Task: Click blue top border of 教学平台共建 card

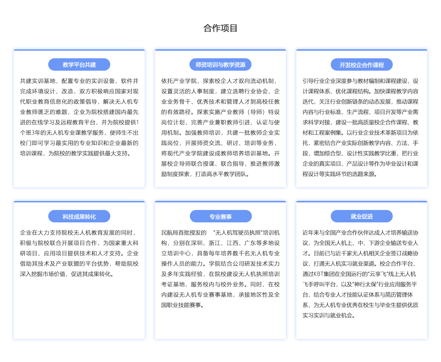Action: [79, 50]
